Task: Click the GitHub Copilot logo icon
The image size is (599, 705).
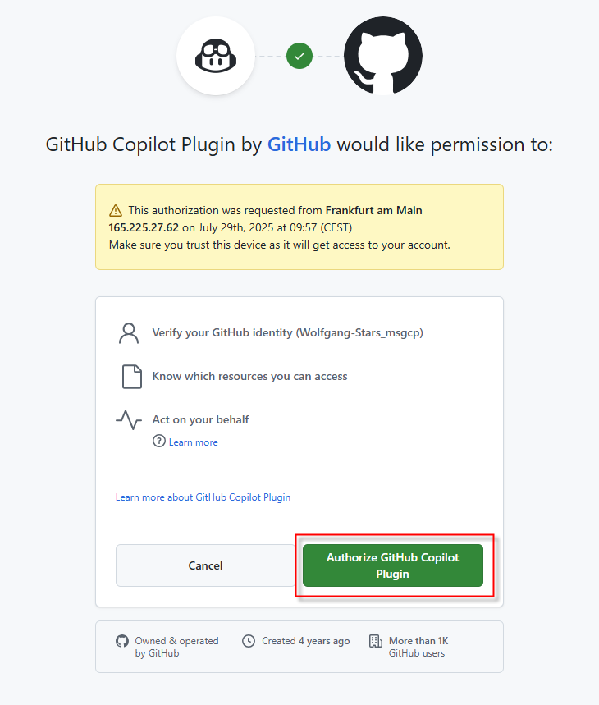Action: (216, 56)
